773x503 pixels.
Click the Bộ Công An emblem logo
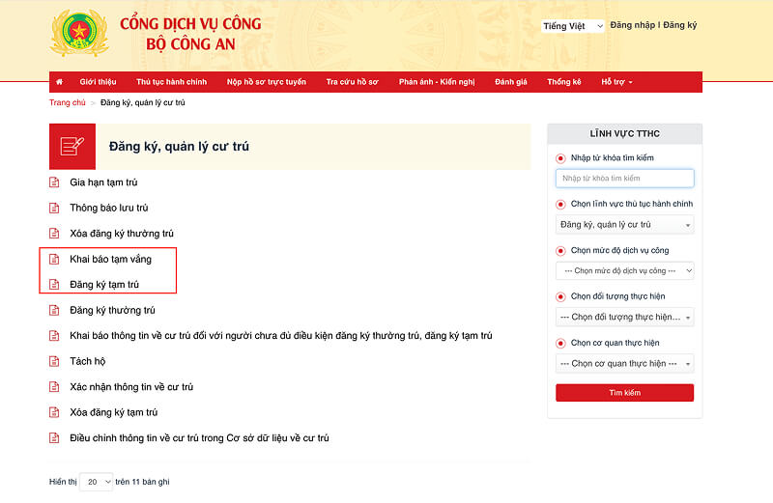[x=80, y=35]
